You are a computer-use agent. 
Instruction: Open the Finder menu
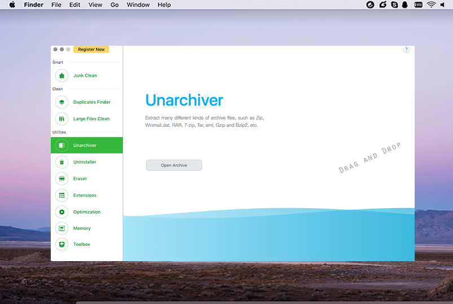tap(33, 5)
